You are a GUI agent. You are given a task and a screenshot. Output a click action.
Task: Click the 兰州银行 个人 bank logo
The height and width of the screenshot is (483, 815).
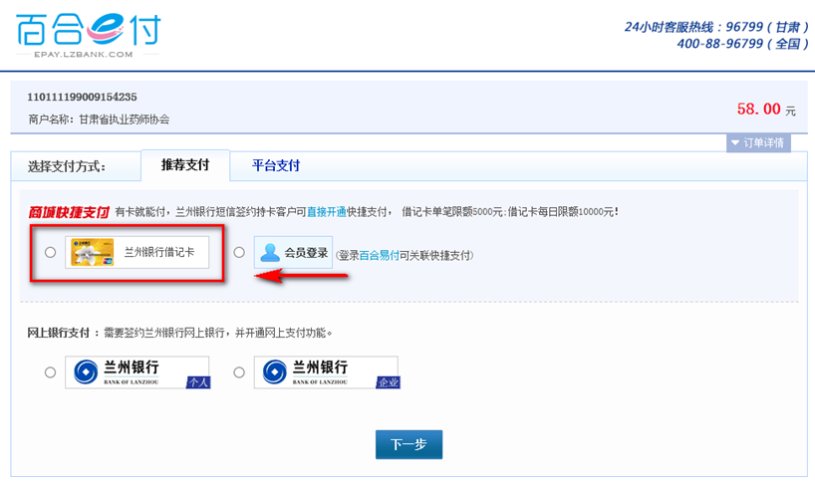click(x=137, y=372)
